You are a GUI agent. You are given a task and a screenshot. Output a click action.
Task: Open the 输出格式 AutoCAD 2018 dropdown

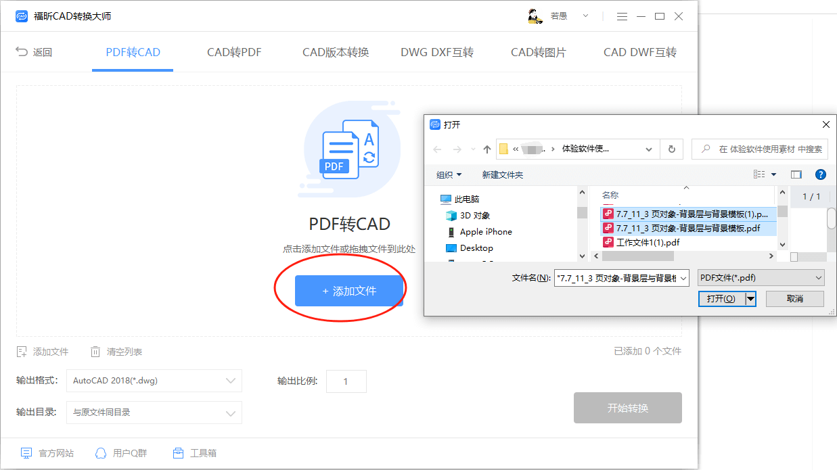coord(154,381)
